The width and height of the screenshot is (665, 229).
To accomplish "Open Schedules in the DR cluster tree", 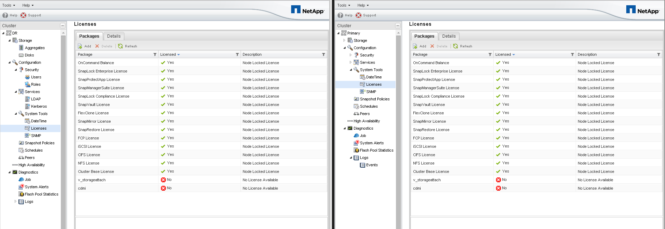I will [x=34, y=150].
